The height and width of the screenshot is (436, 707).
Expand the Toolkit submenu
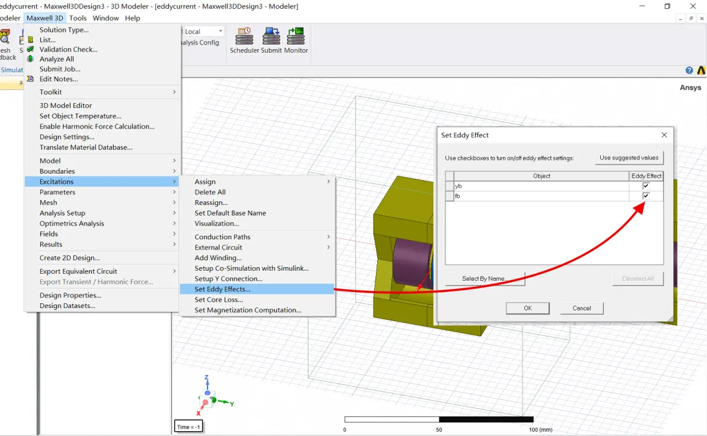[x=174, y=92]
